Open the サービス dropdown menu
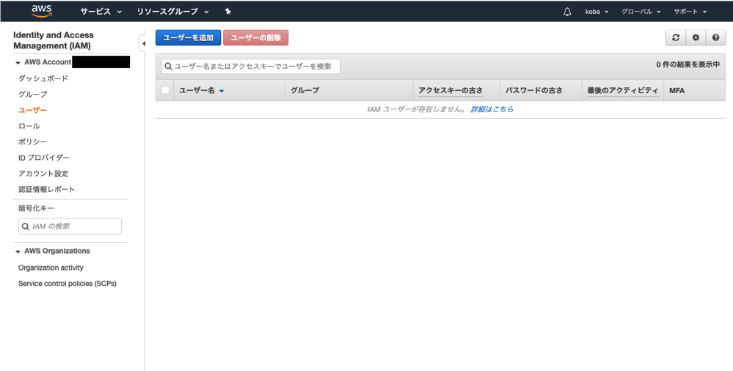Viewport: 733px width, 371px height. (101, 11)
